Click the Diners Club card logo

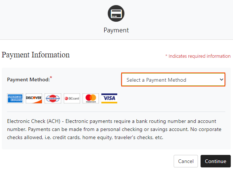point(53,98)
